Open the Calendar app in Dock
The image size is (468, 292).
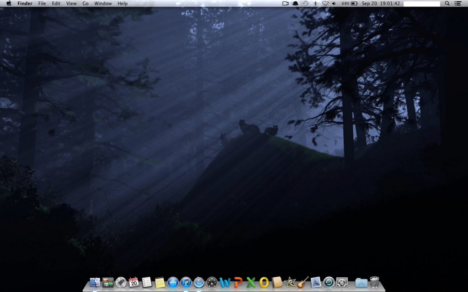(x=134, y=282)
